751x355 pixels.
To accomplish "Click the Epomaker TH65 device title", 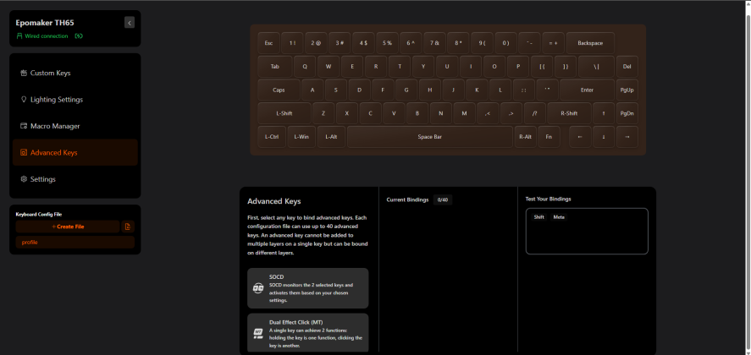I will click(45, 23).
